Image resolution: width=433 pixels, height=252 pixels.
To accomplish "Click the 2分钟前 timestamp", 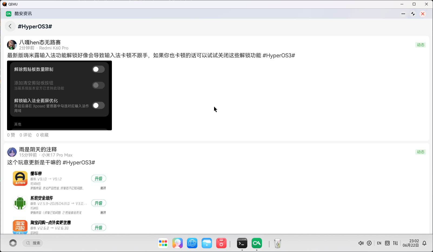I will (27, 48).
